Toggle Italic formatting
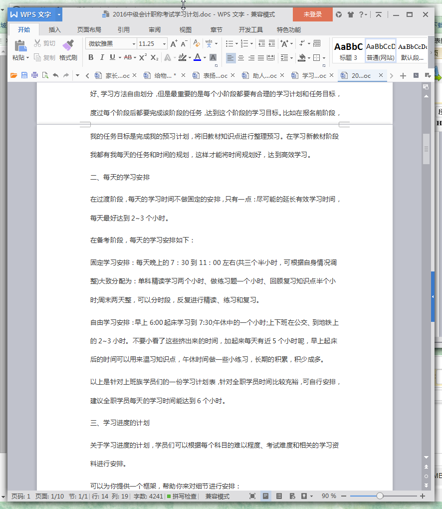Screen dimensions: 442x509 click(102, 57)
